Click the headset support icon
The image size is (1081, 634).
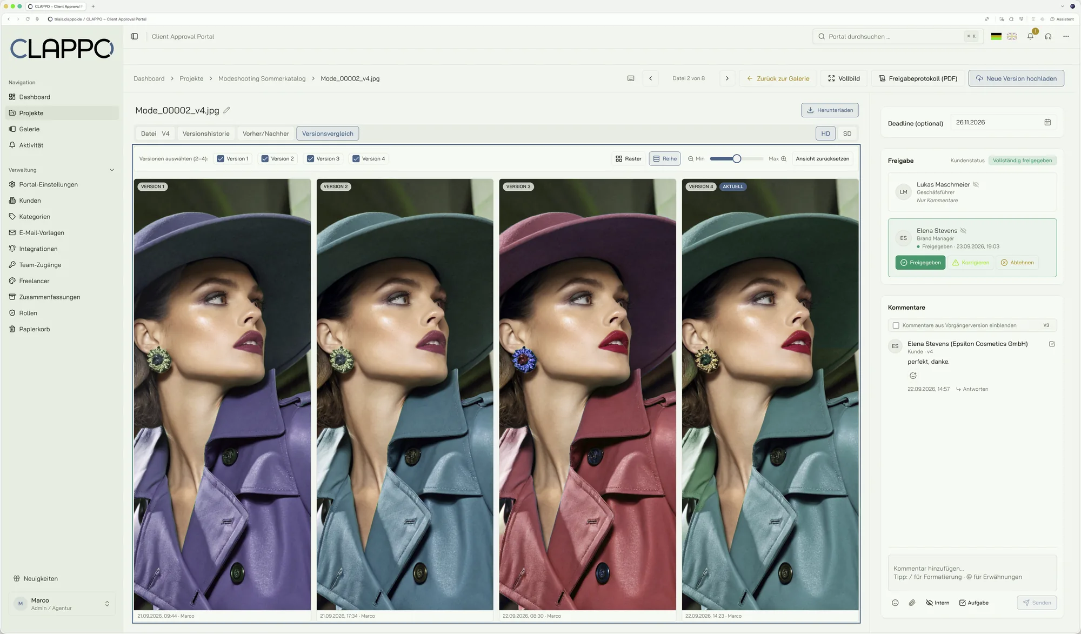click(x=1048, y=36)
